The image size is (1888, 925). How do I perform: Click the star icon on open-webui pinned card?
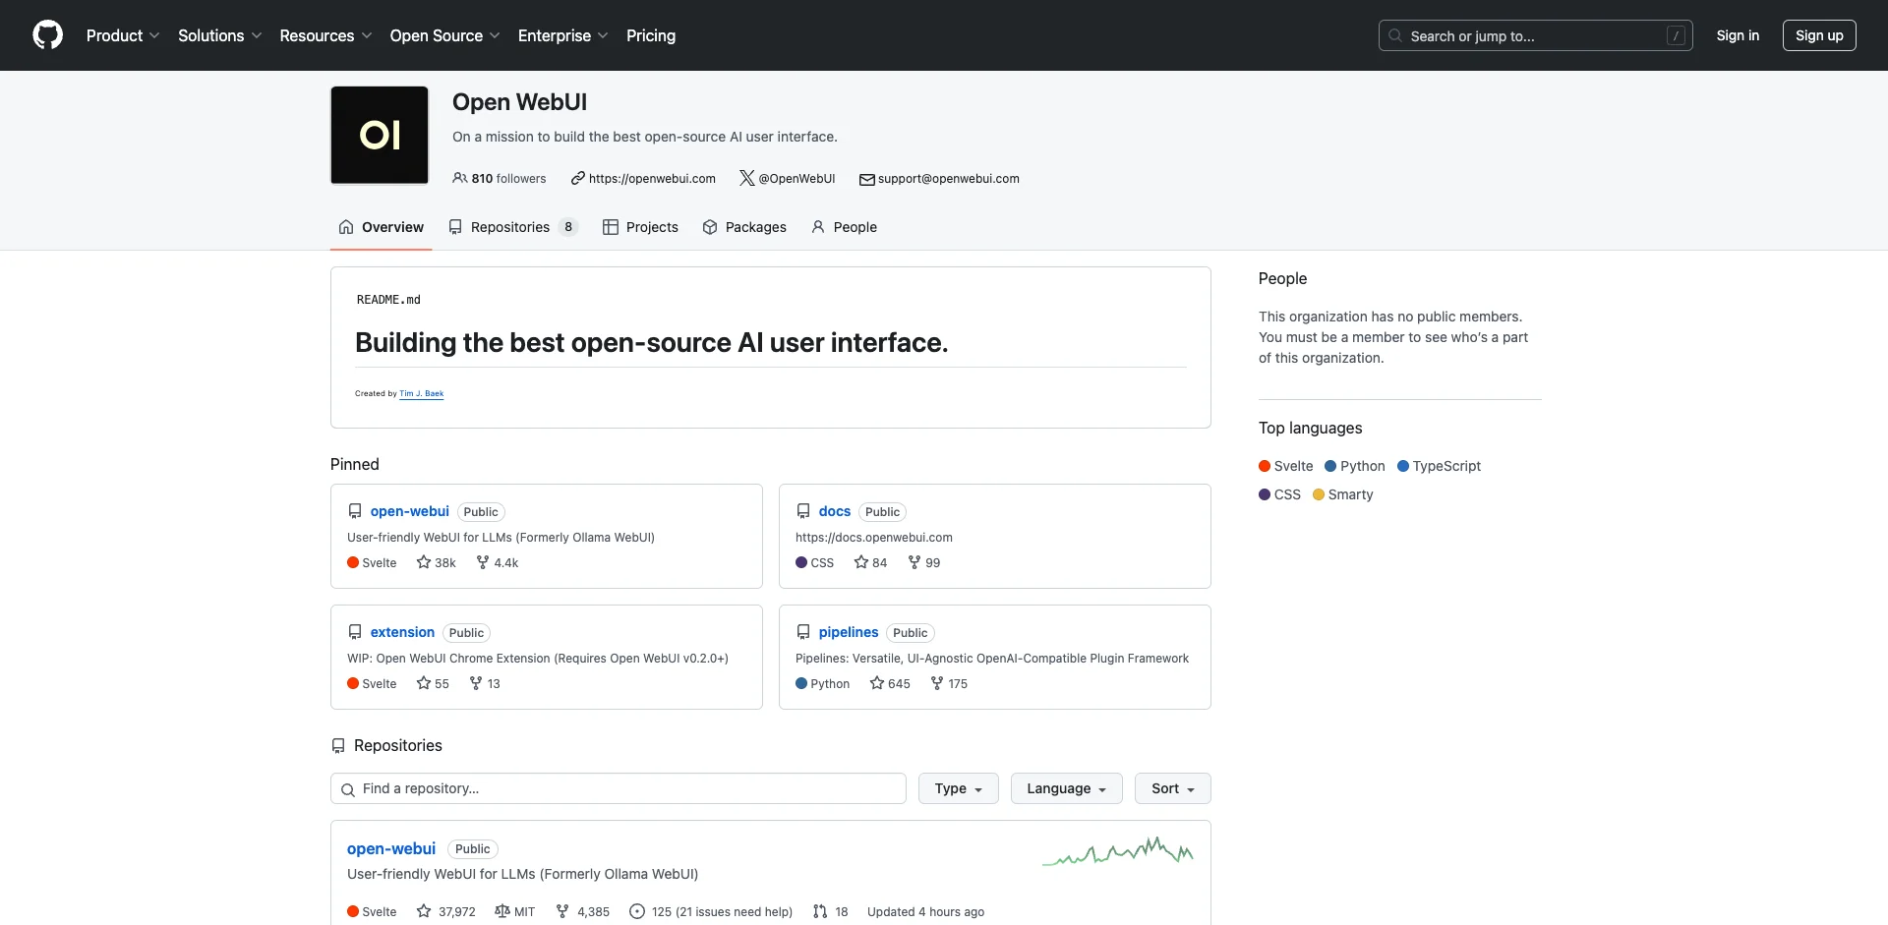(x=424, y=562)
